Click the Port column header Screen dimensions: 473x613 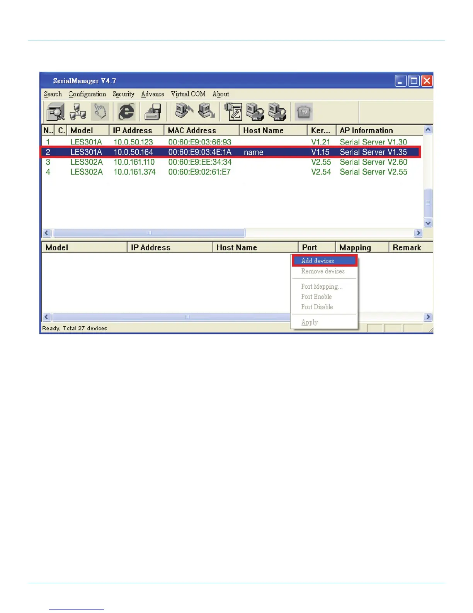pyautogui.click(x=317, y=247)
